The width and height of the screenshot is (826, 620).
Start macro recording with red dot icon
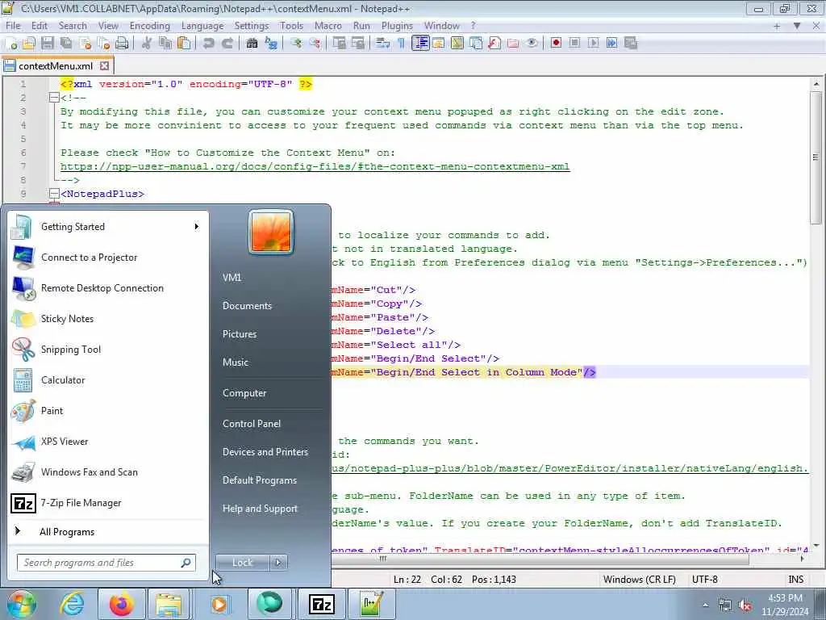pyautogui.click(x=556, y=44)
